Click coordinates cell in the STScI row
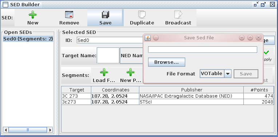278x137 pixels. pos(115,102)
